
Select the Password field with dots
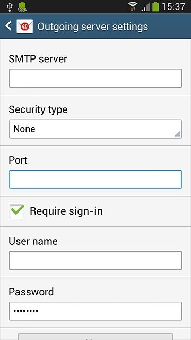95,311
